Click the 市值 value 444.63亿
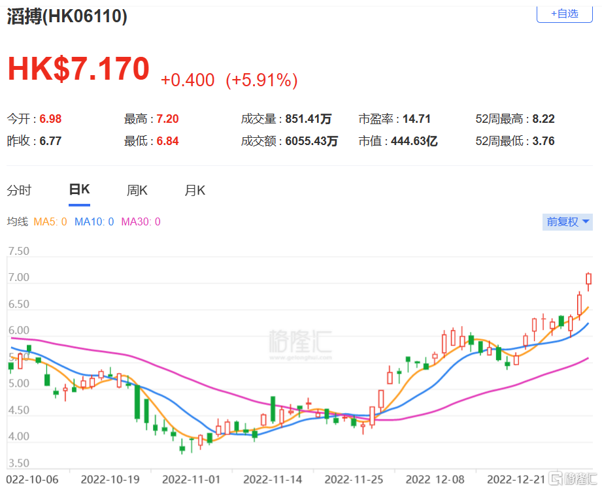 (x=414, y=141)
